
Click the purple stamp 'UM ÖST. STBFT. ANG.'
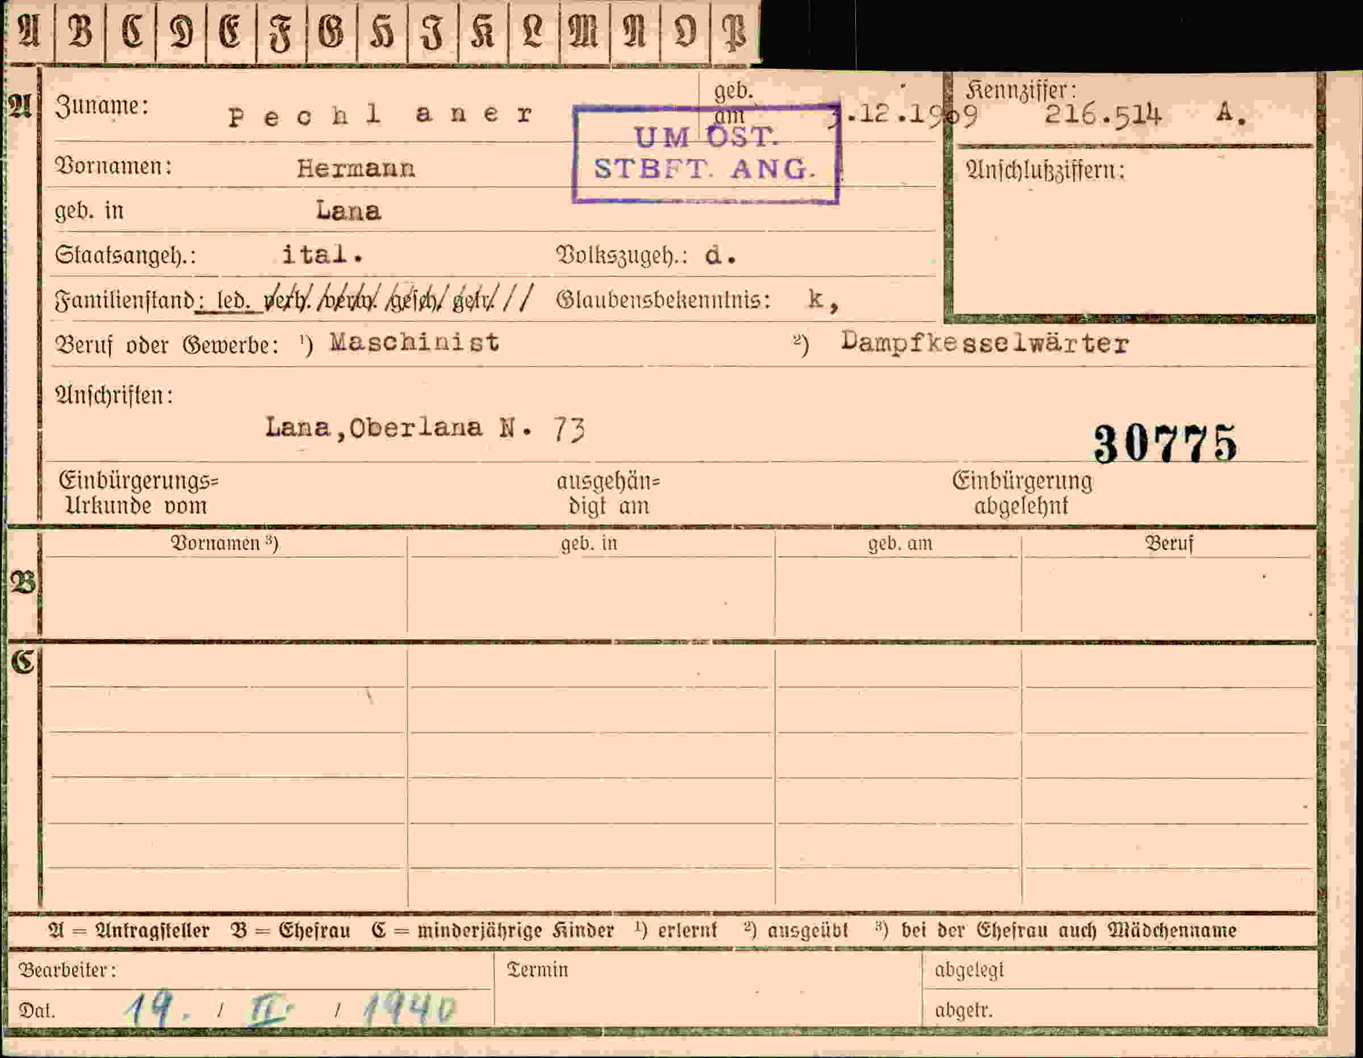point(706,153)
